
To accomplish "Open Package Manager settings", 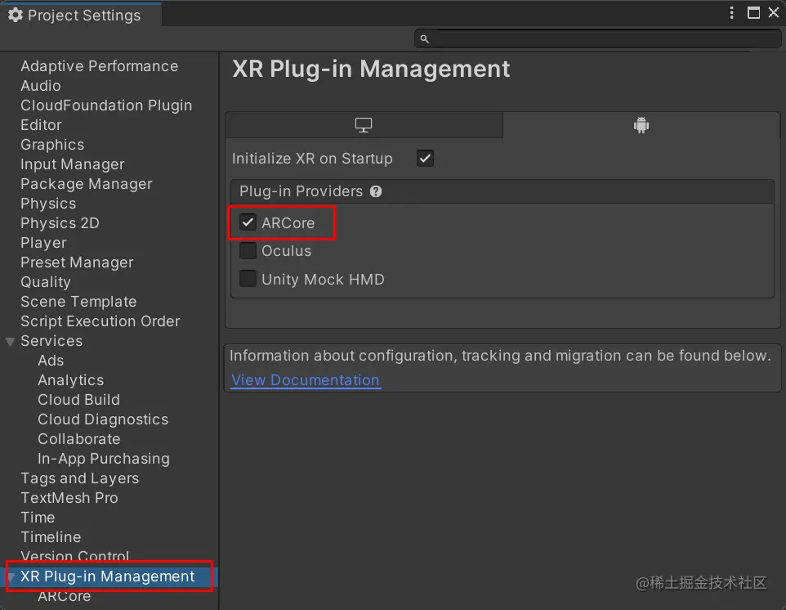I will click(x=87, y=184).
